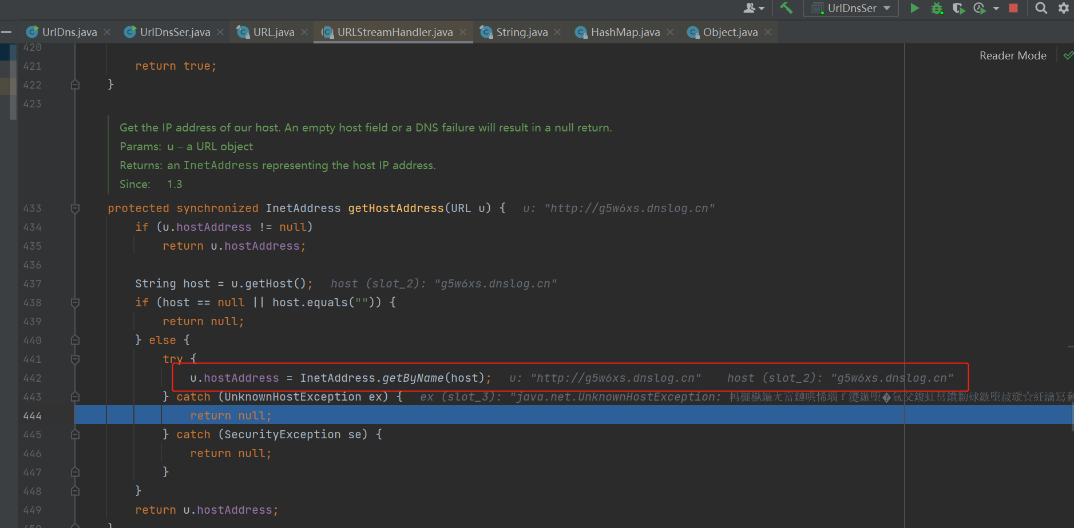Viewport: 1074px width, 528px height.
Task: Click the fold end marker at line 447
Action: tap(75, 473)
